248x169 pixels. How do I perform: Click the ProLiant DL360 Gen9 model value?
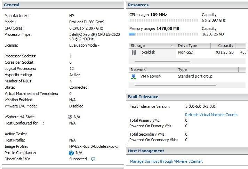pyautogui.click(x=87, y=22)
